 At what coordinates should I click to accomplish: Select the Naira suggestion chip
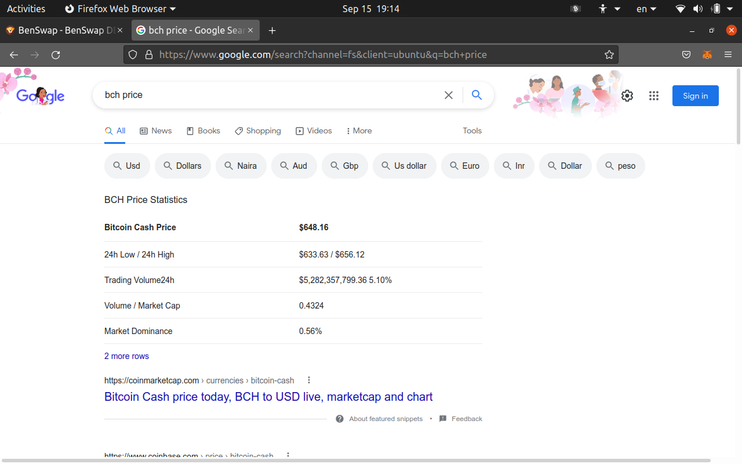(x=241, y=166)
